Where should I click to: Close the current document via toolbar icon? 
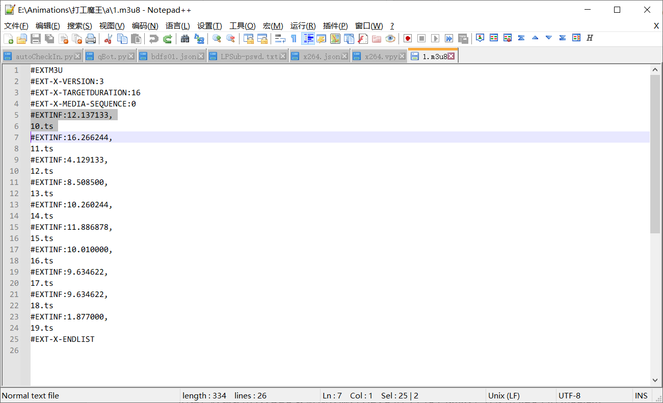(x=63, y=38)
